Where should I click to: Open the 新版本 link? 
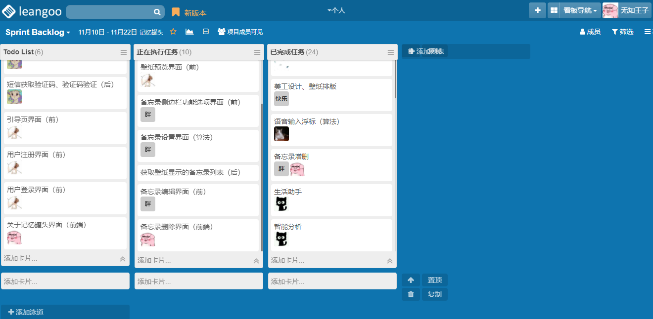pyautogui.click(x=195, y=13)
